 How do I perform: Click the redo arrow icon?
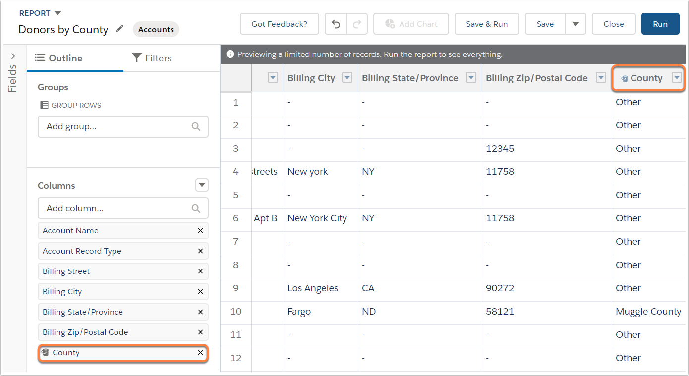coord(357,24)
